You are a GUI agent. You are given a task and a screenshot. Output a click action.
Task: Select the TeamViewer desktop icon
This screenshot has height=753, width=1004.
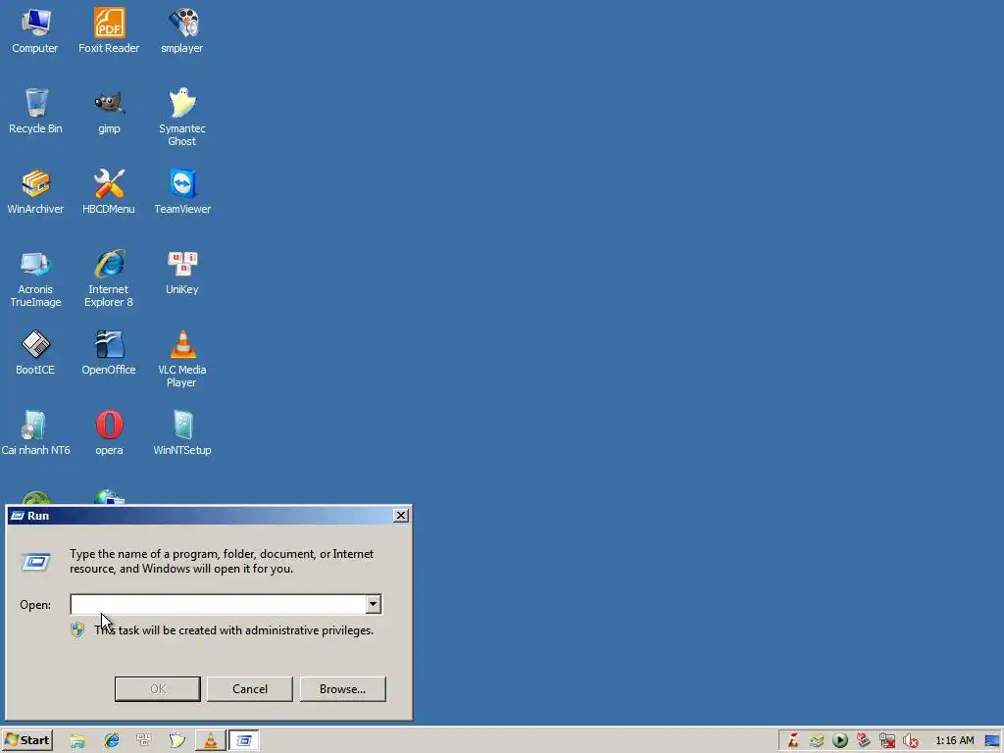[x=182, y=191]
